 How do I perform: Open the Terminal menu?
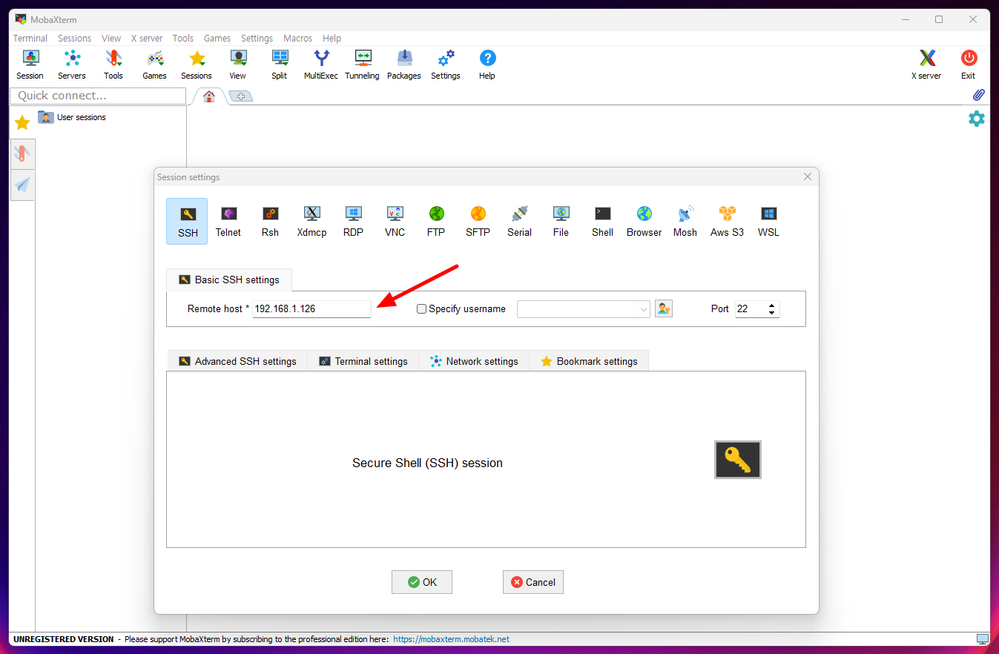click(x=30, y=39)
